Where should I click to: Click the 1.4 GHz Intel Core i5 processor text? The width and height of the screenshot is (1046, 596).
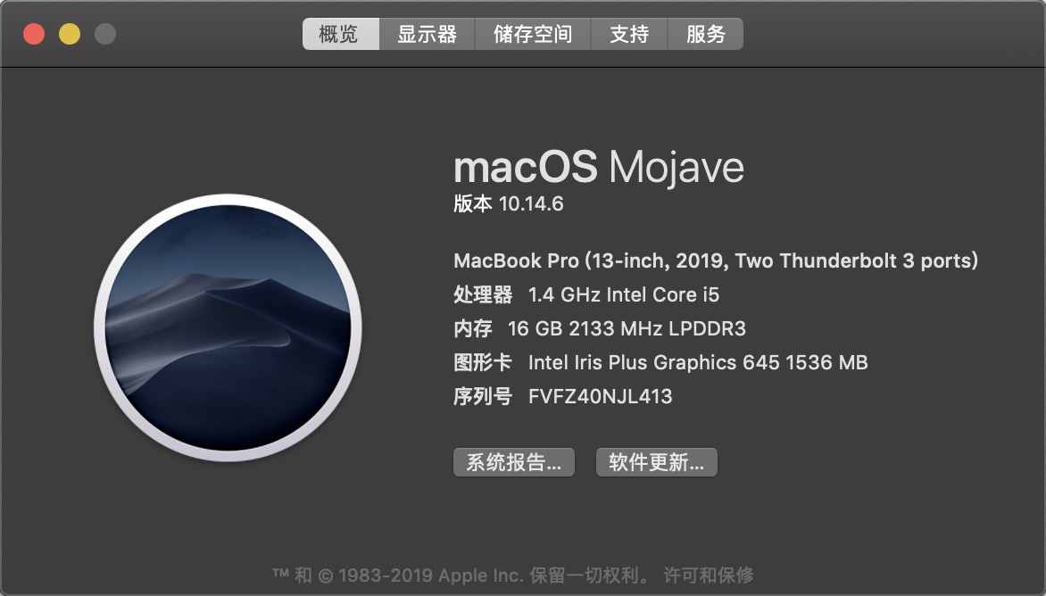point(624,294)
